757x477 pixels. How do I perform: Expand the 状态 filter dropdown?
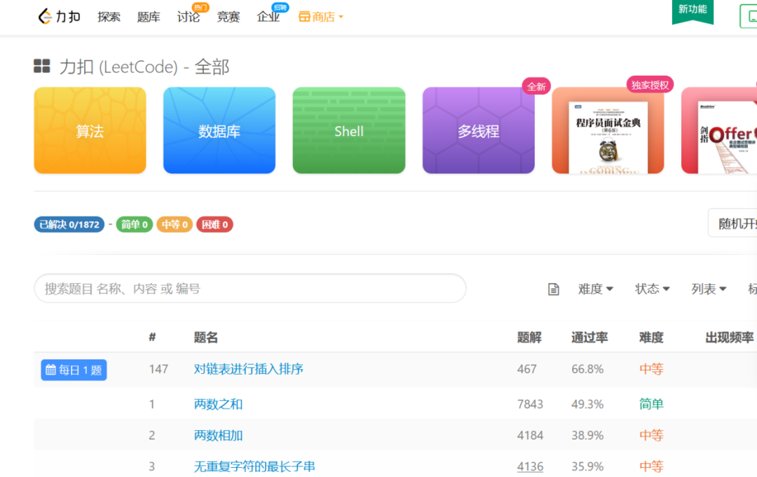pyautogui.click(x=653, y=289)
